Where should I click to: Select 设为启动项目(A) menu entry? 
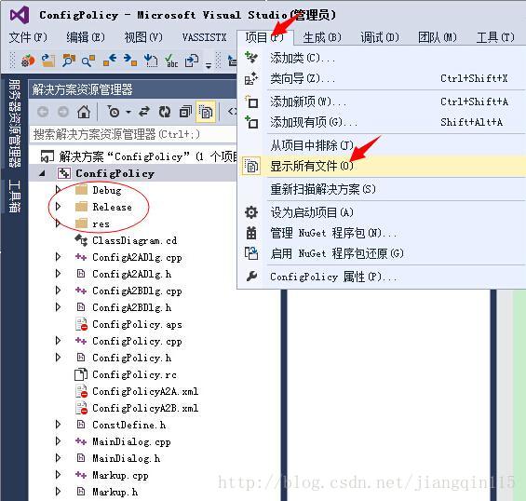pyautogui.click(x=381, y=212)
